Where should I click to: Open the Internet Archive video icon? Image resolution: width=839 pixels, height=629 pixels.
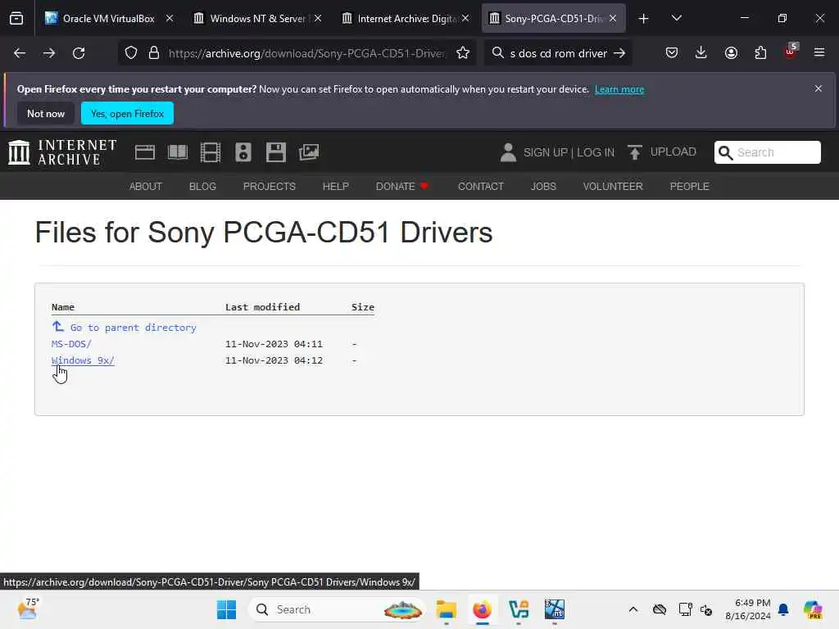(x=211, y=152)
